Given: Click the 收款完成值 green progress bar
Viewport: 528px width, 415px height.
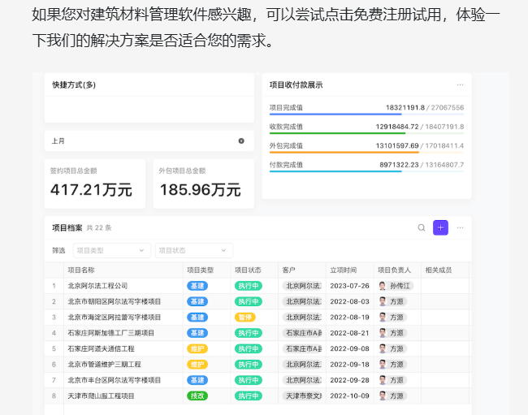Looking at the screenshot, I should (366, 133).
